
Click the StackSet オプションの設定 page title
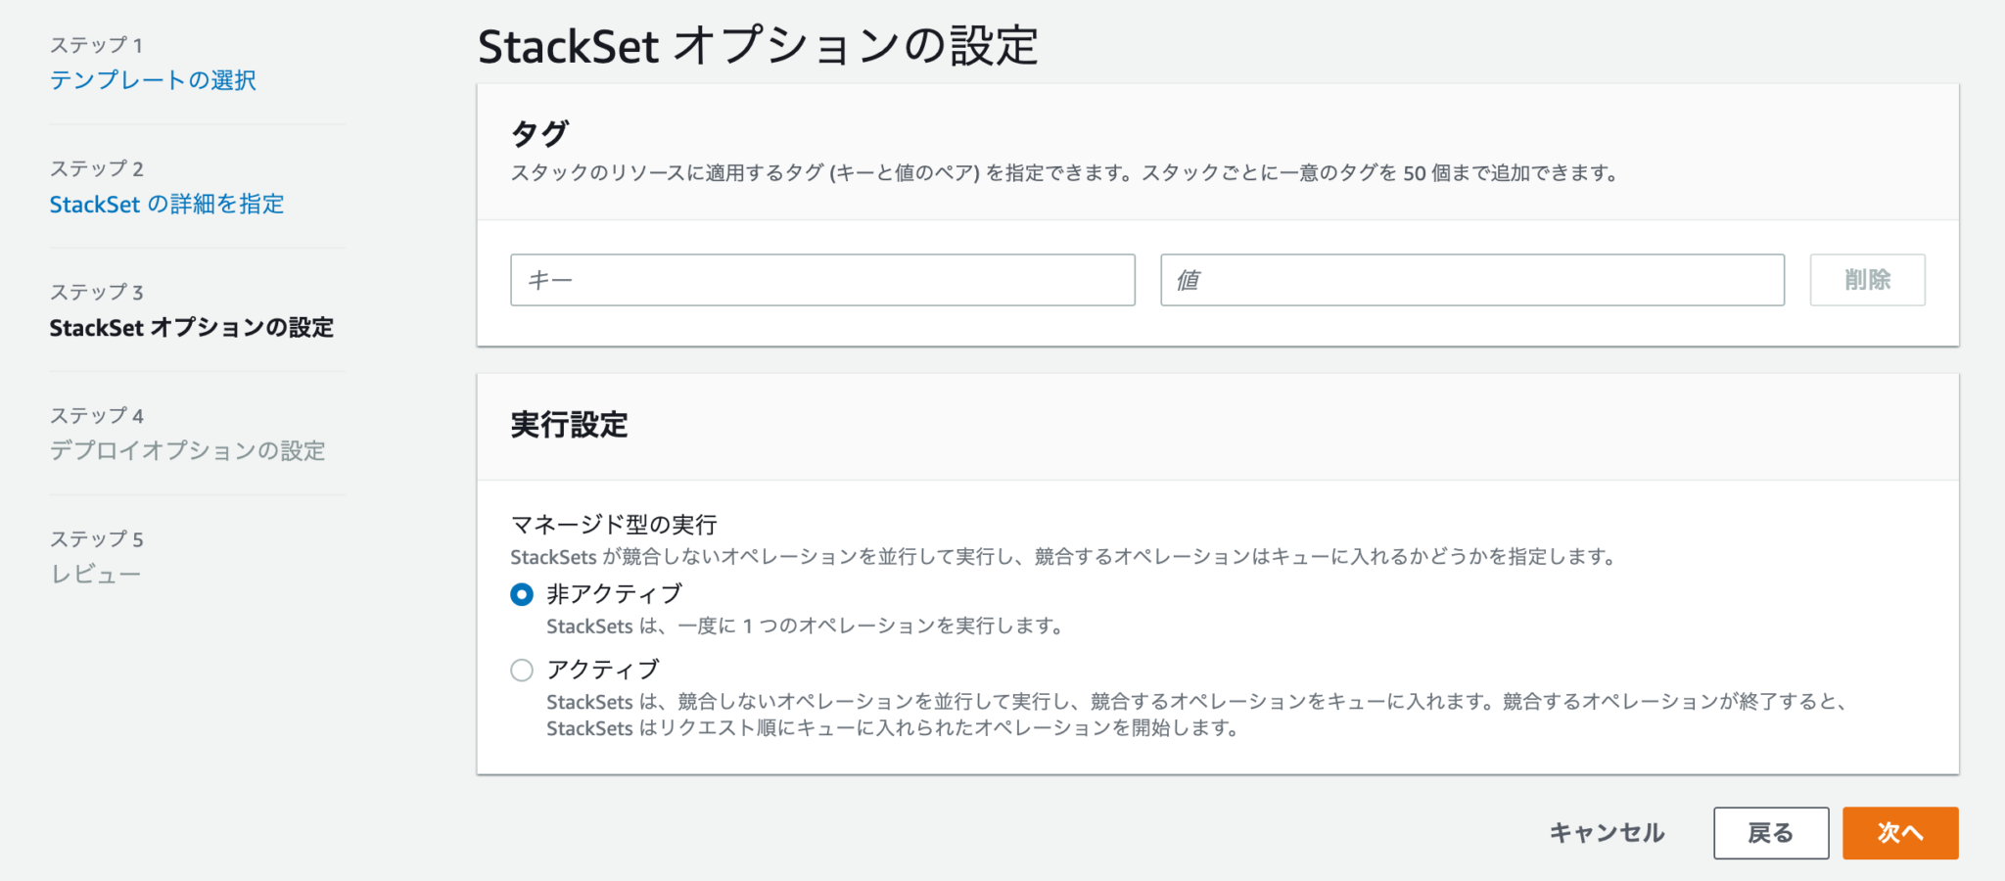[759, 45]
